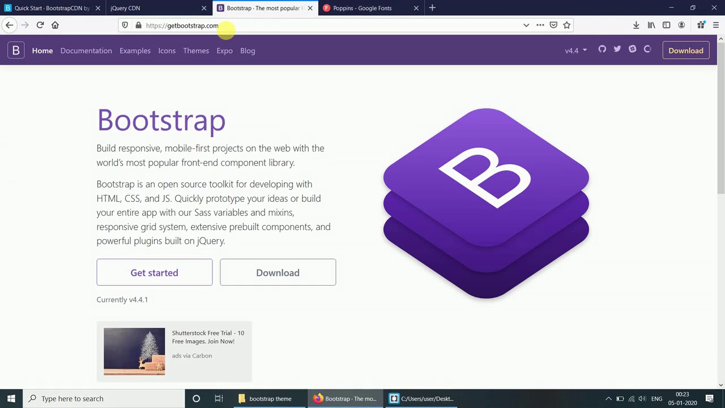Reload the current page
Image resolution: width=725 pixels, height=408 pixels.
pyautogui.click(x=40, y=25)
